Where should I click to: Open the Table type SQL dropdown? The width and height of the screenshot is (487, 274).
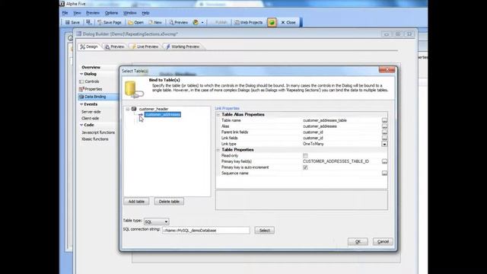click(x=156, y=221)
